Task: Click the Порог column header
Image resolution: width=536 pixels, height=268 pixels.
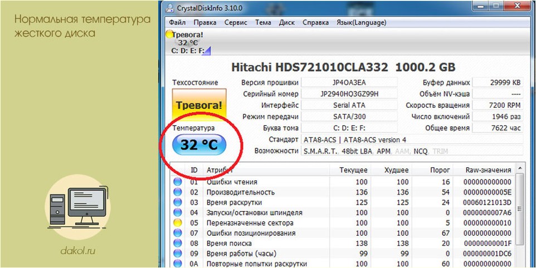Action: (x=432, y=170)
